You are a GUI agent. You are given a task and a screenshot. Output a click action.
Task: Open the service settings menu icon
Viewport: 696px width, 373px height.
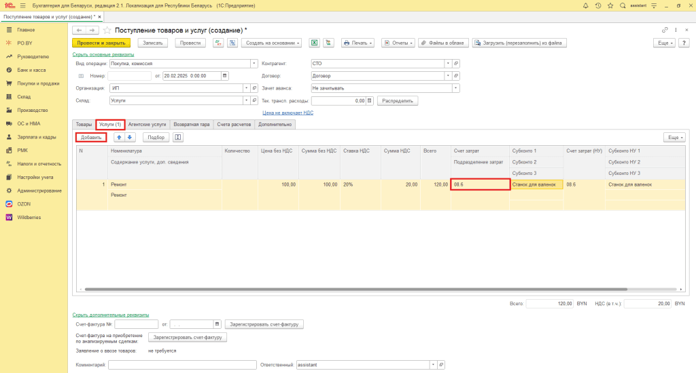coord(654,5)
